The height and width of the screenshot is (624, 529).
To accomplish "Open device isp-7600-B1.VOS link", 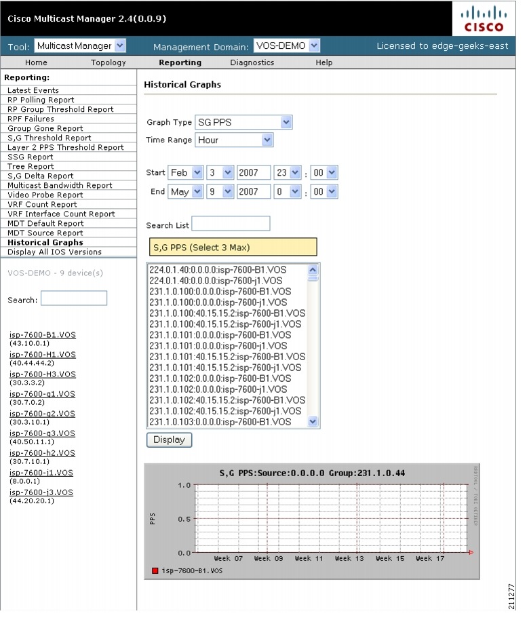I will (x=43, y=334).
